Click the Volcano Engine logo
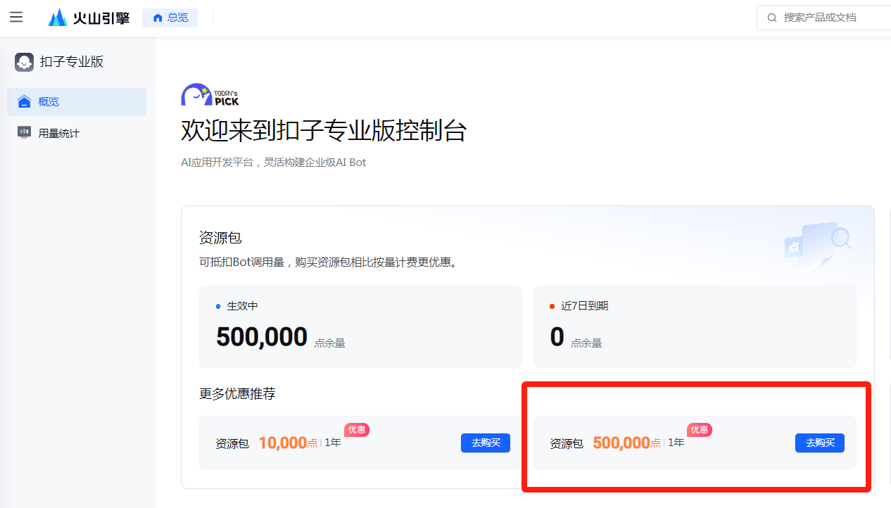This screenshot has height=508, width=891. 89,18
